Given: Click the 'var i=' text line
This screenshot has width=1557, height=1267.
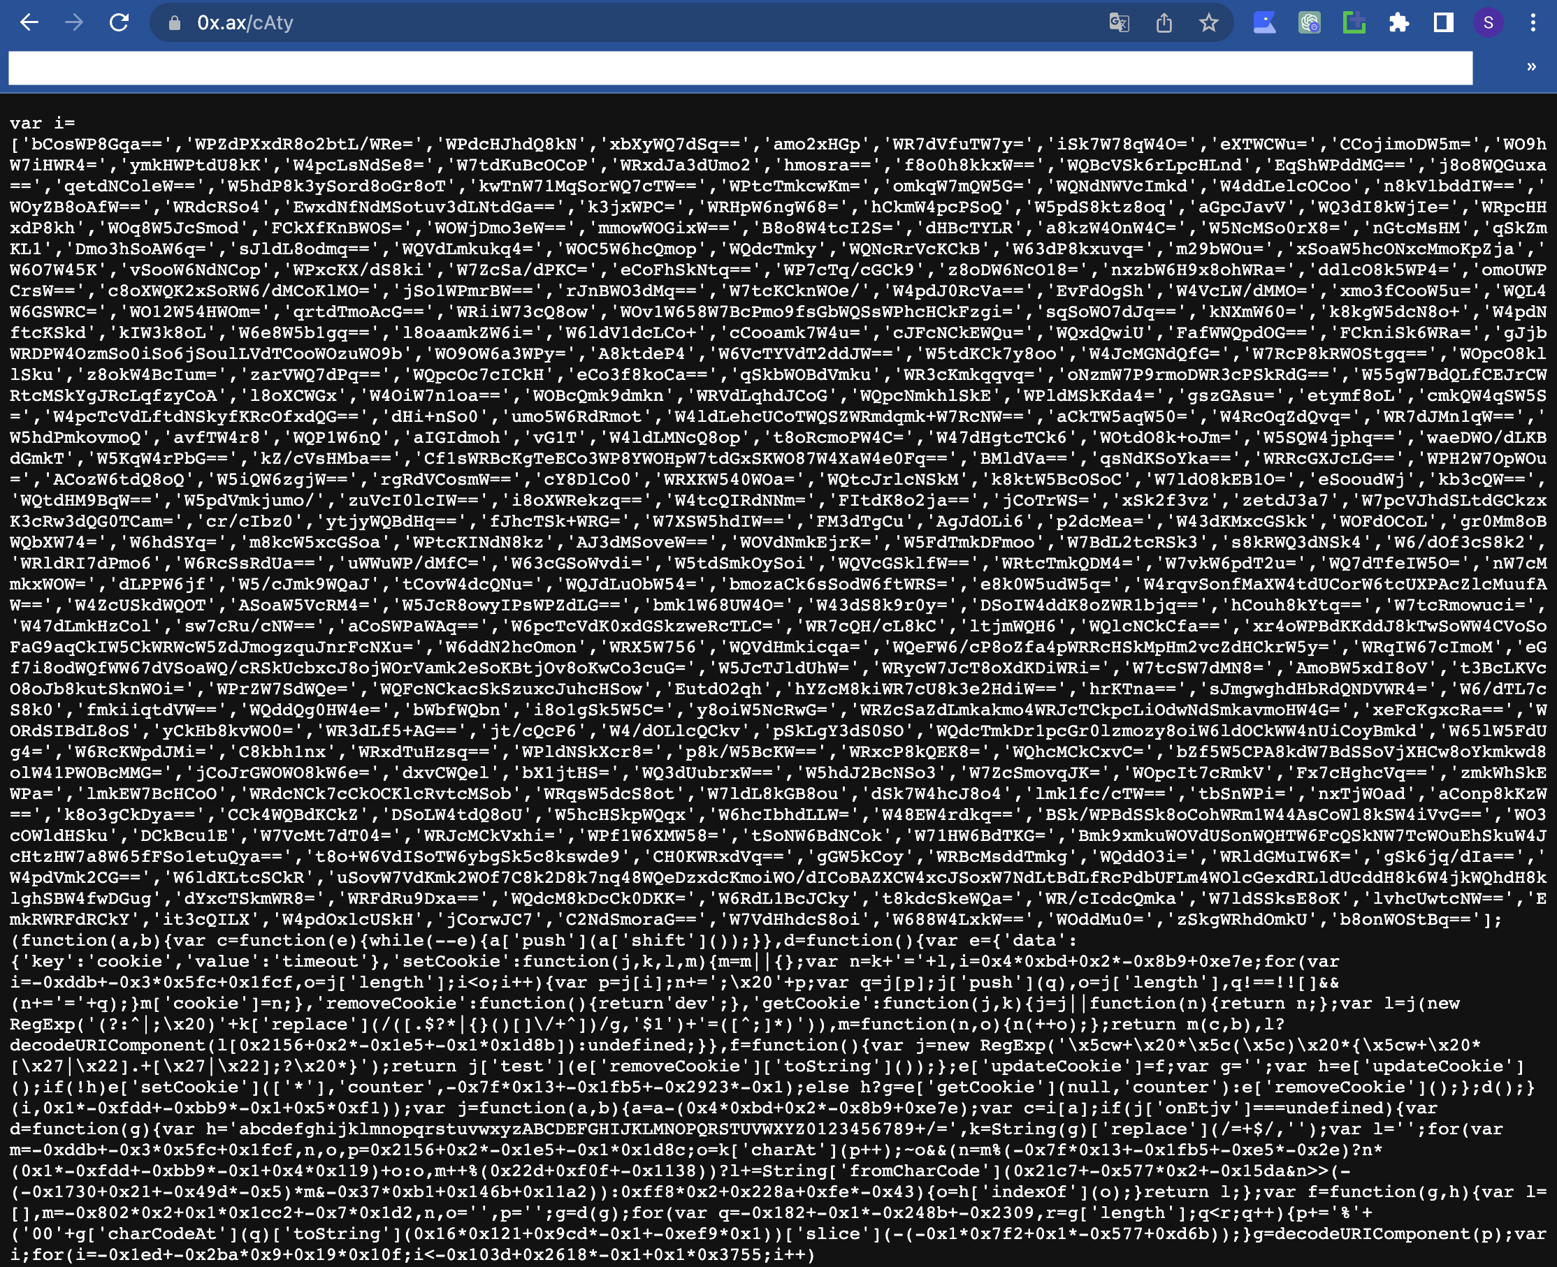Looking at the screenshot, I should coord(43,124).
